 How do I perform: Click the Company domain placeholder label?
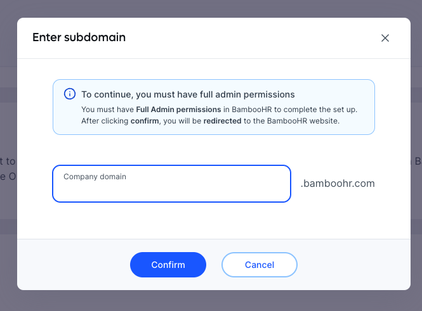95,177
